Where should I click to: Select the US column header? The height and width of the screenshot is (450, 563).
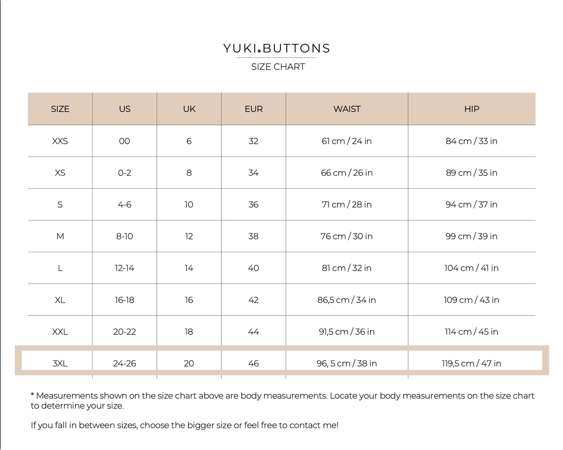click(x=125, y=109)
